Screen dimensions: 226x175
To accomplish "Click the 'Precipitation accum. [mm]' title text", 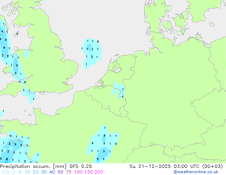I will [33, 166].
